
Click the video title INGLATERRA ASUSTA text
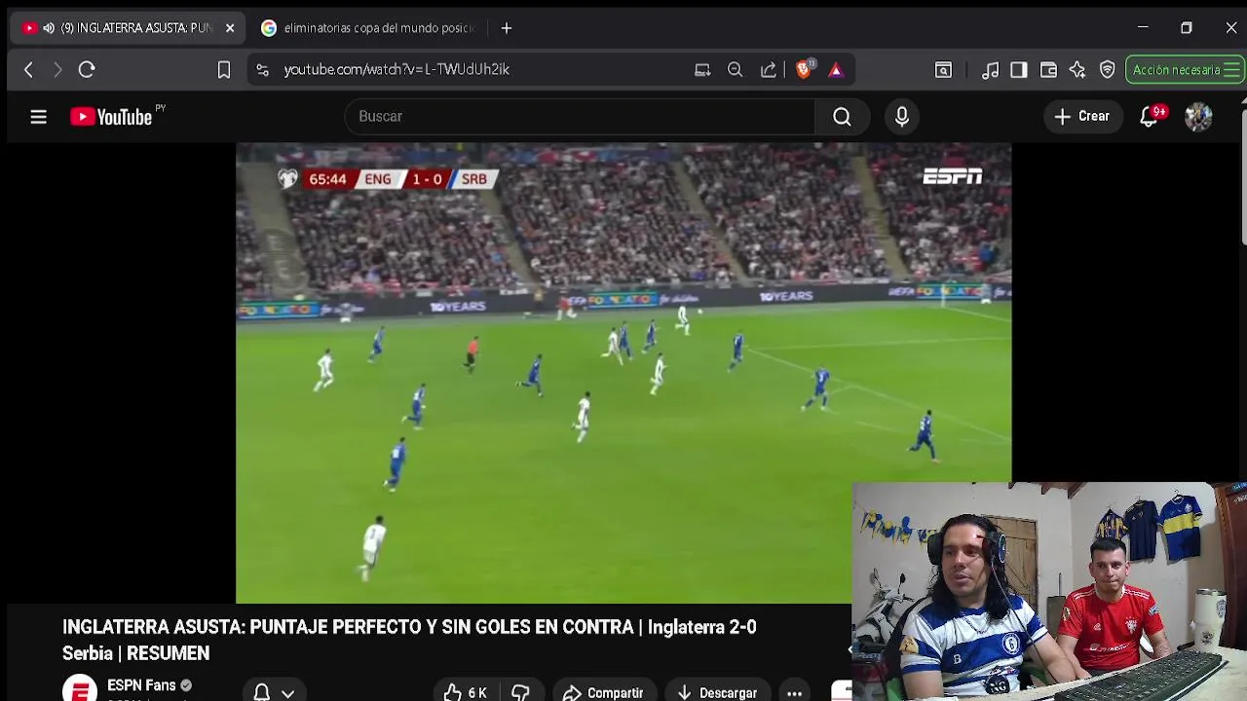point(409,640)
